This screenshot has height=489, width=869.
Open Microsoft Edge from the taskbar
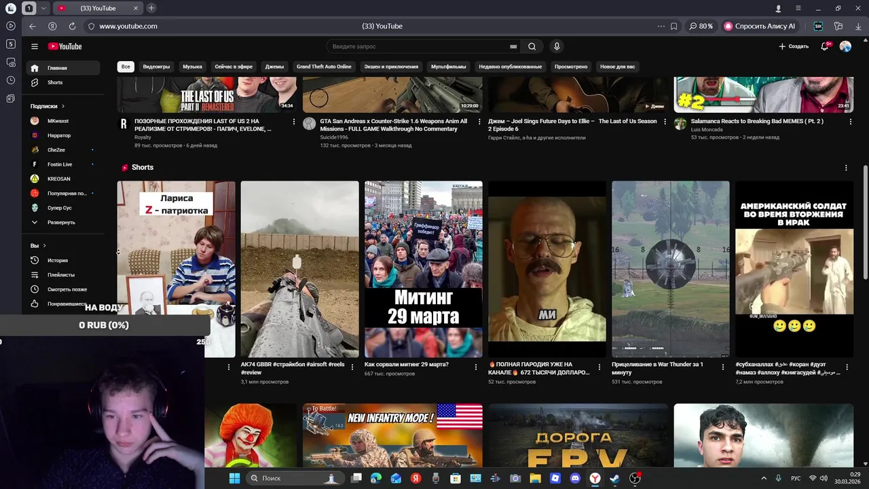pos(376,478)
